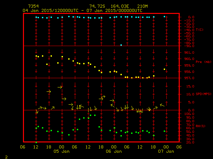Click the number 2 in bottom-left corner

point(6,156)
